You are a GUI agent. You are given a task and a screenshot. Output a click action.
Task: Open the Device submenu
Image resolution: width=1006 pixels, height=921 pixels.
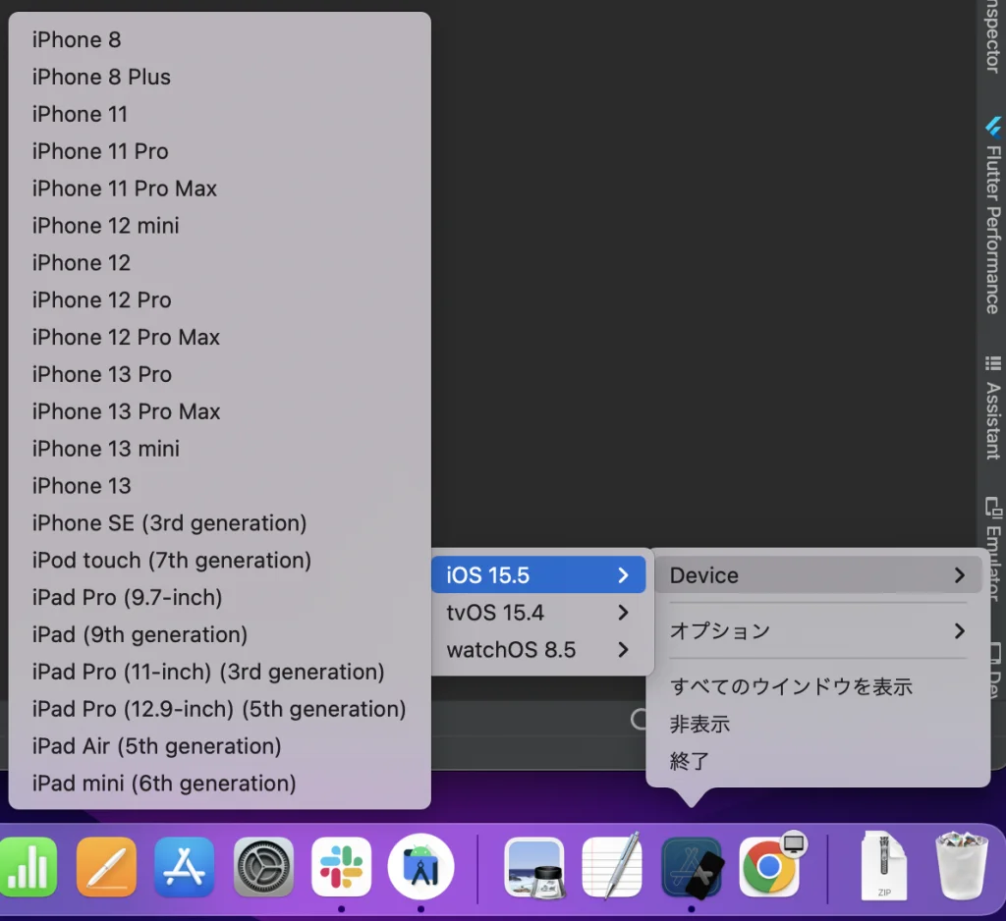(818, 575)
